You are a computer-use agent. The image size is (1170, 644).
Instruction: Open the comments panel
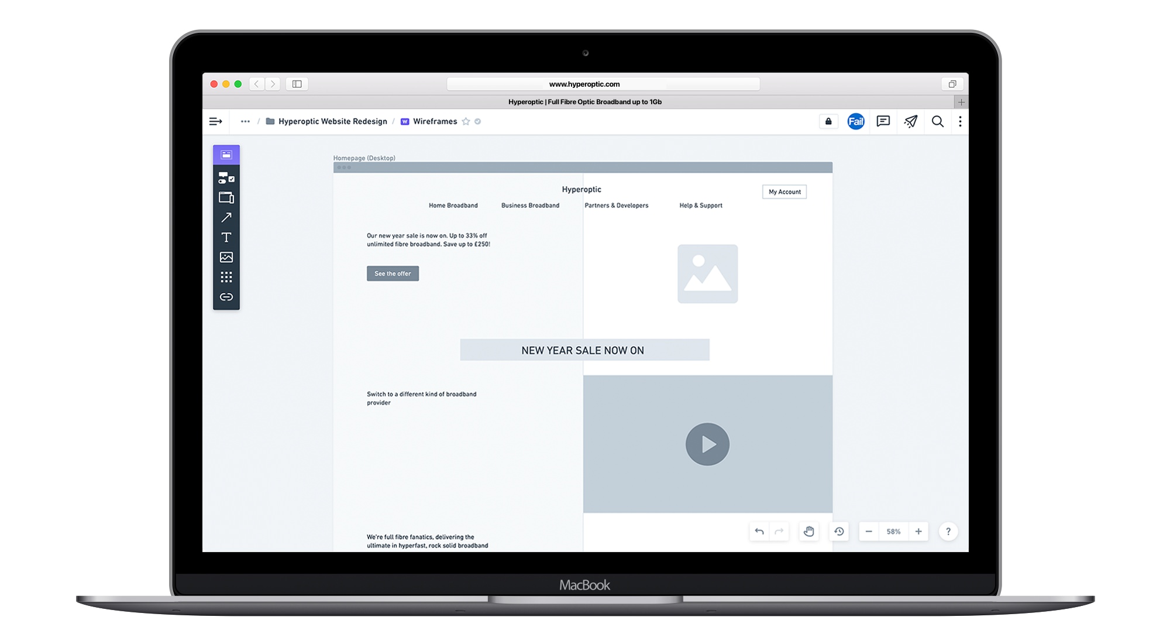coord(883,121)
